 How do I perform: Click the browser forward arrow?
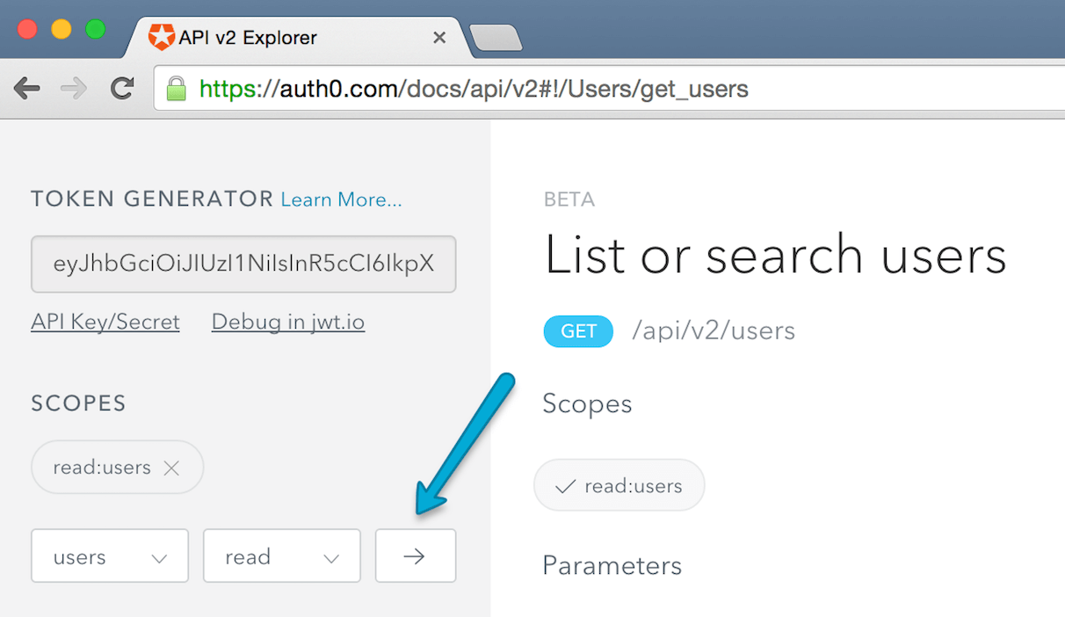coord(75,88)
